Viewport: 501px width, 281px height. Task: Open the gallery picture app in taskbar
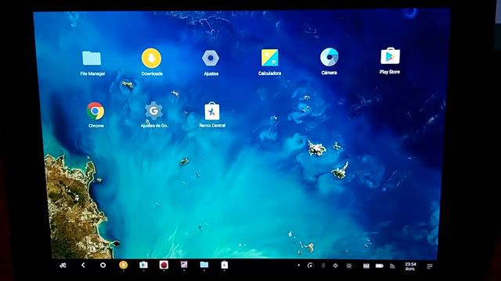tap(184, 265)
